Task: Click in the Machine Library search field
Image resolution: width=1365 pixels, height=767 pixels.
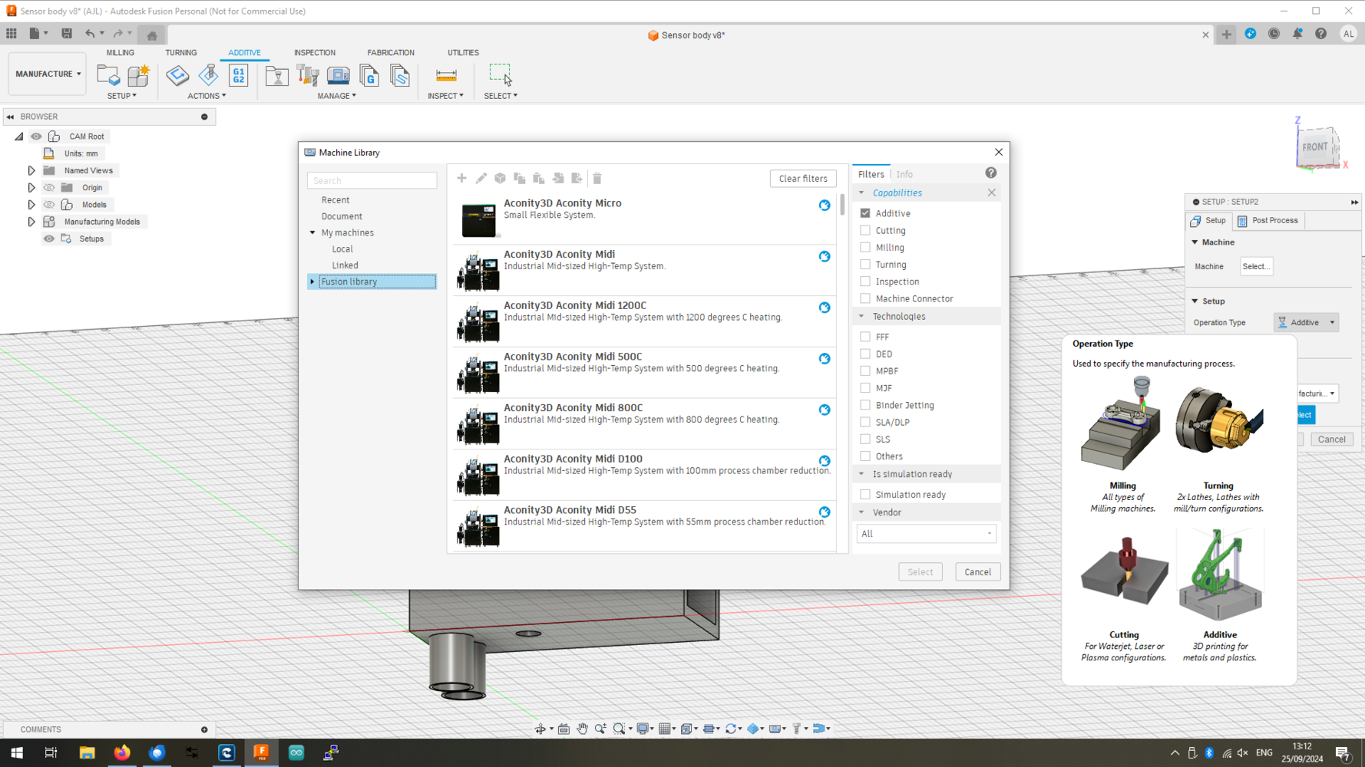Action: pyautogui.click(x=372, y=180)
